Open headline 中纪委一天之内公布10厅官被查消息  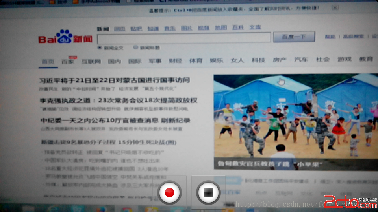[115, 120]
